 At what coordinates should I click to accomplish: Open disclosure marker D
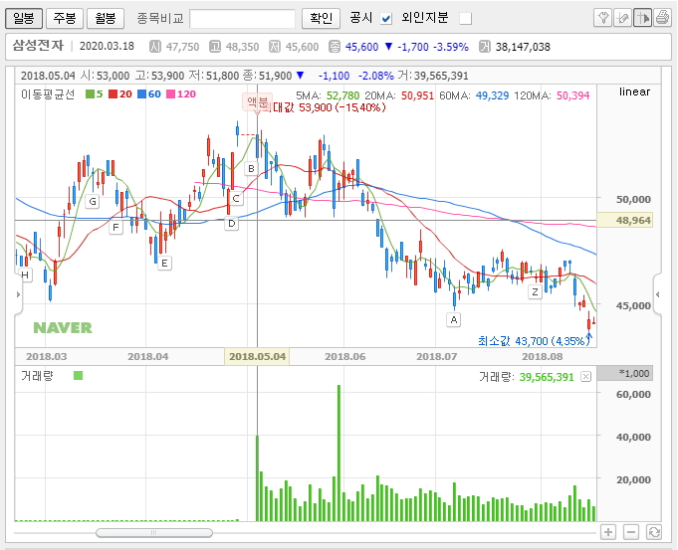232,224
